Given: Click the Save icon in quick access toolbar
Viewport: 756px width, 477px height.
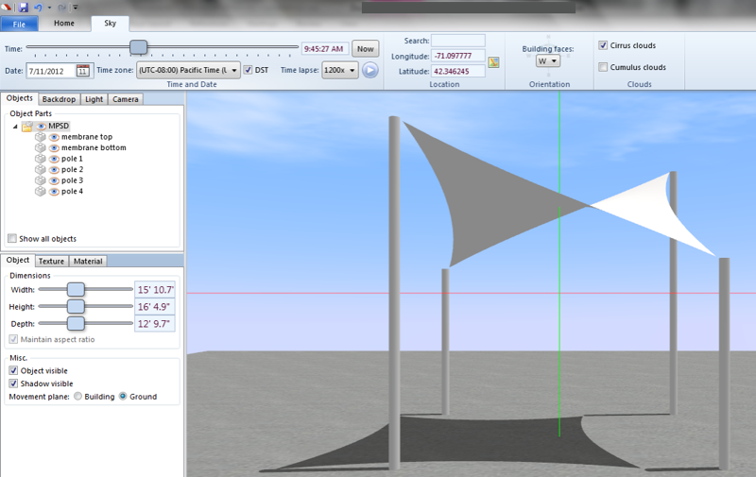Looking at the screenshot, I should [24, 7].
